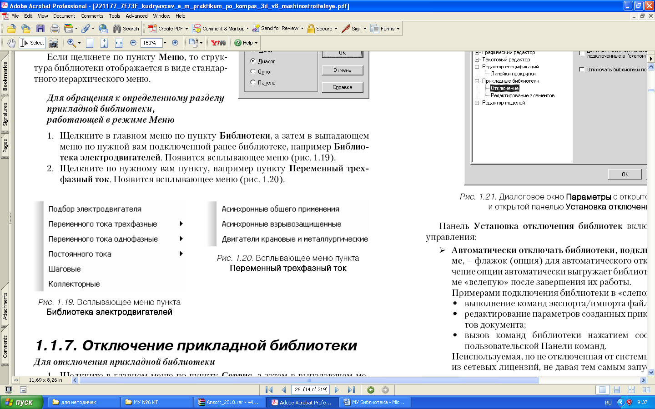This screenshot has width=655, height=409.
Task: Click the Open file folder icon
Action: (11, 29)
